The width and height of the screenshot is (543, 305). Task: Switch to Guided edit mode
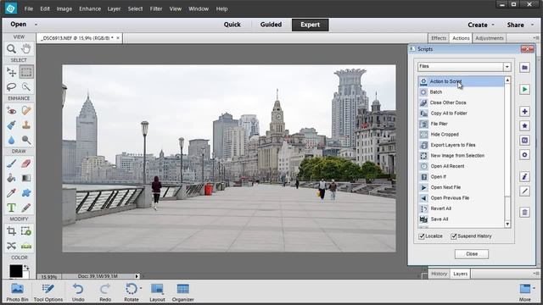tap(271, 25)
